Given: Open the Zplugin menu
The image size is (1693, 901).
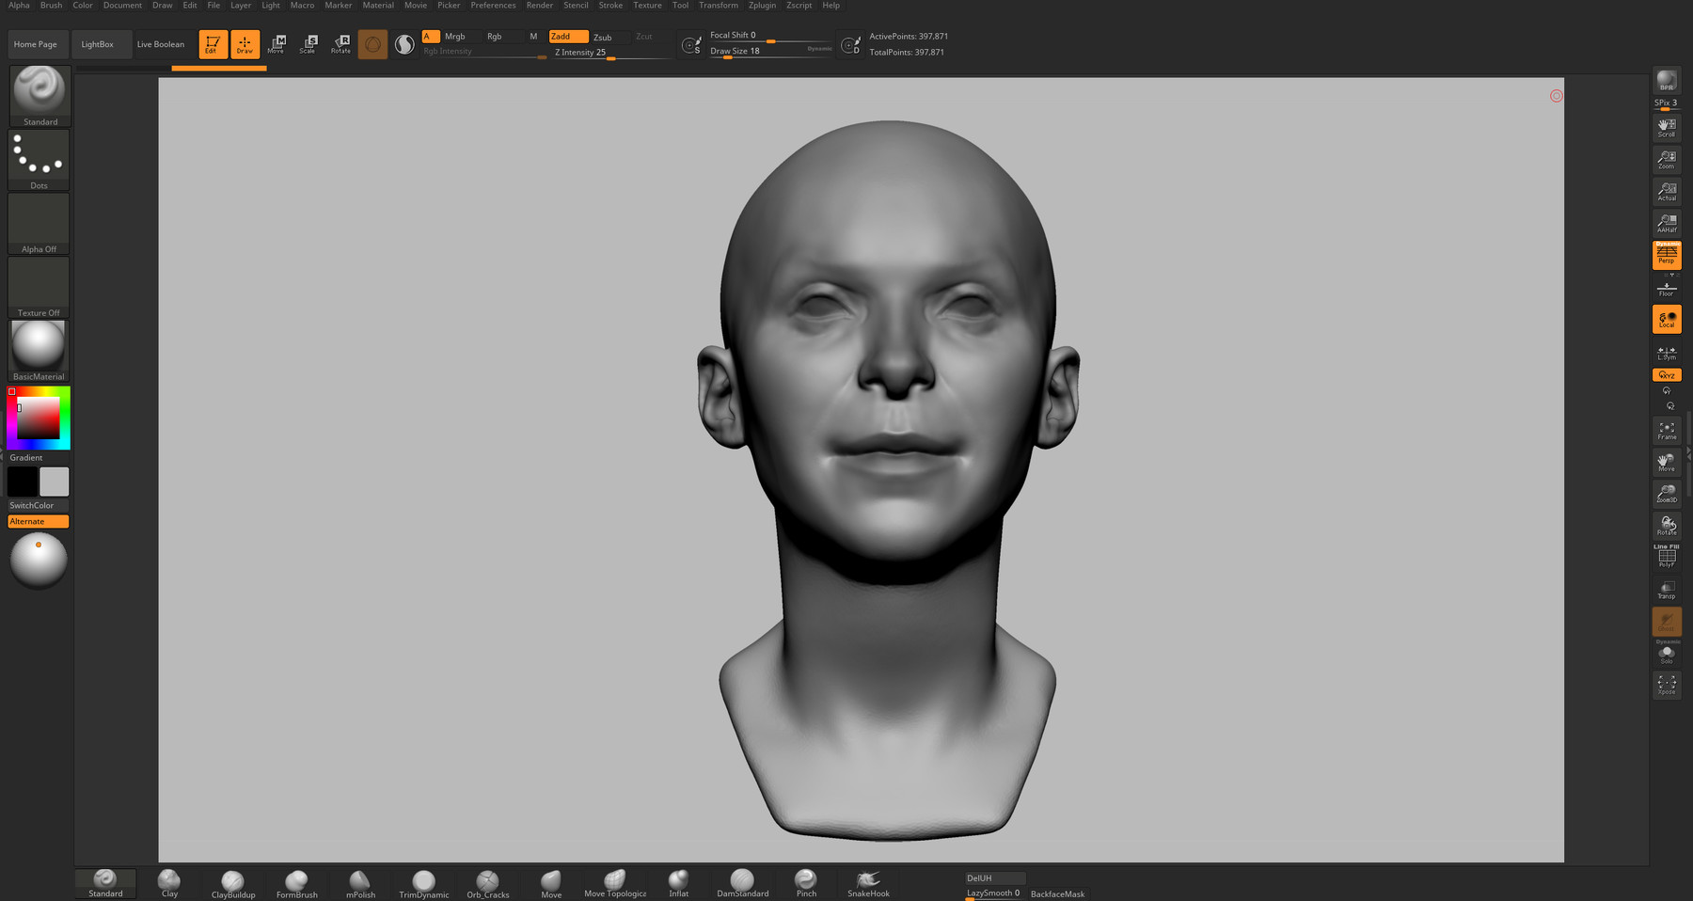Looking at the screenshot, I should (x=761, y=6).
